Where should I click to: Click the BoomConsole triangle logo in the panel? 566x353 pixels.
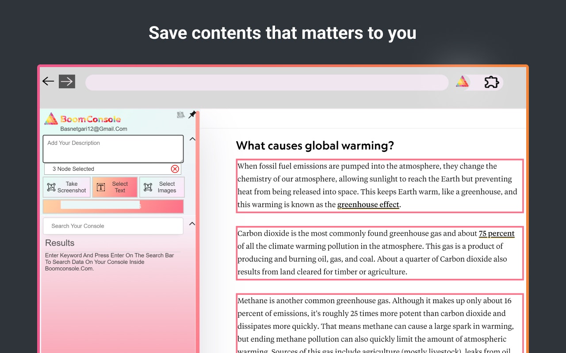click(51, 119)
